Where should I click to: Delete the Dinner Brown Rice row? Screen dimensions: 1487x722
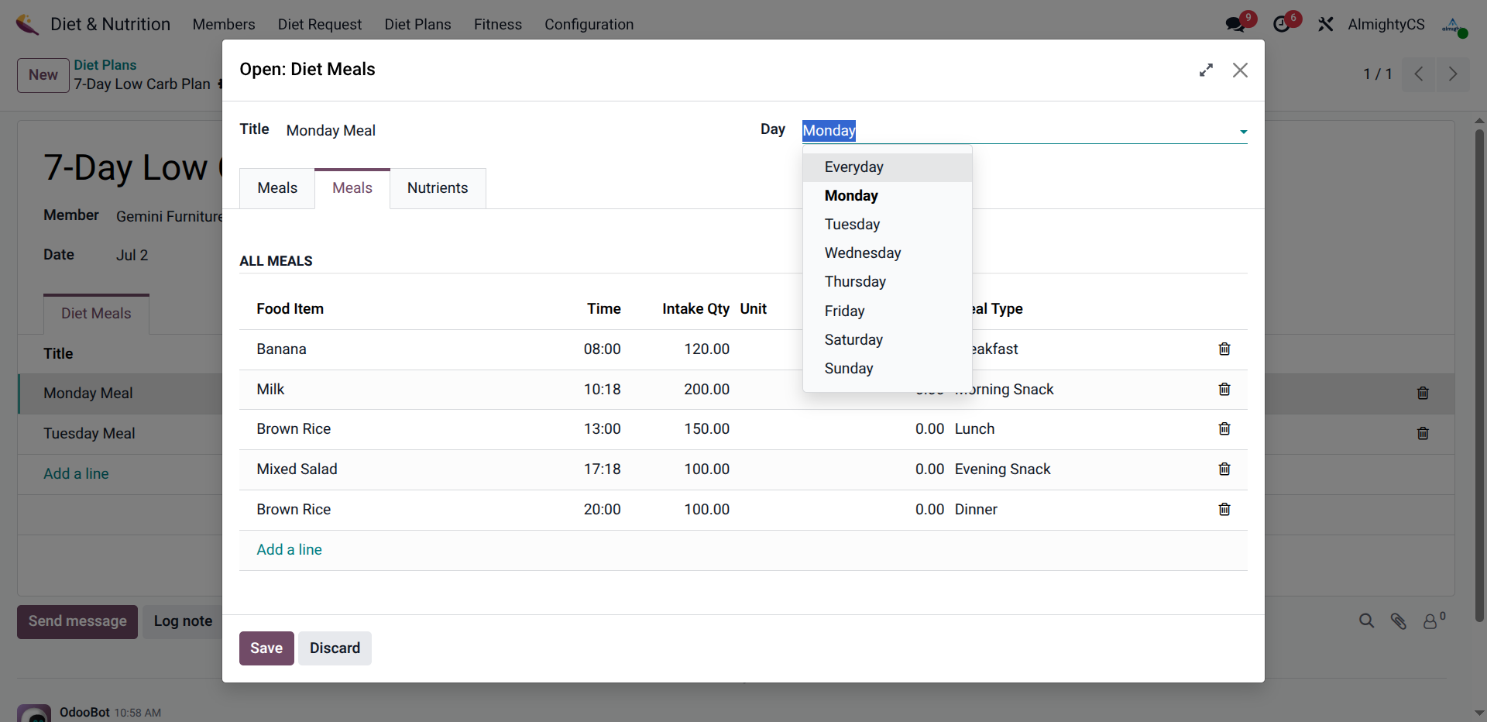pyautogui.click(x=1224, y=510)
